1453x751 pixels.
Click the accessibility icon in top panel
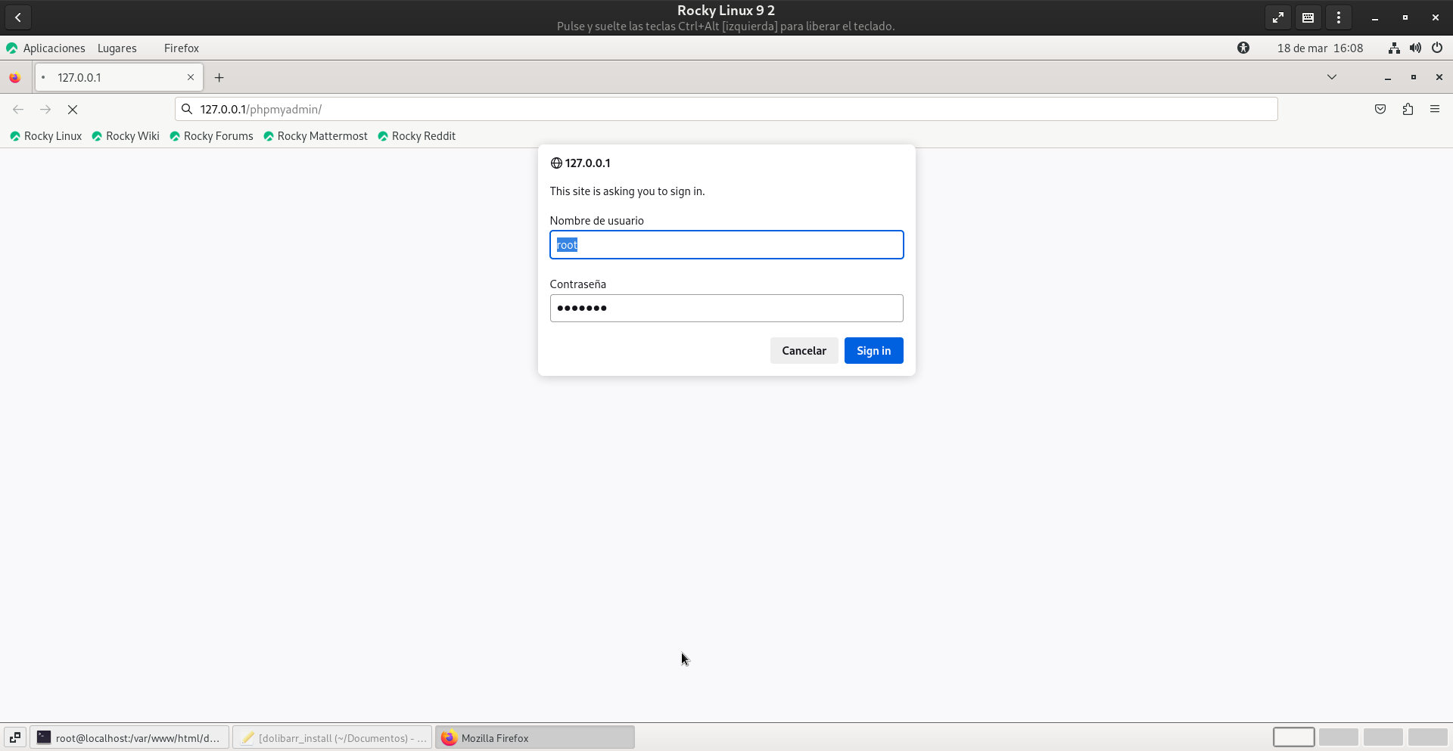tap(1243, 48)
